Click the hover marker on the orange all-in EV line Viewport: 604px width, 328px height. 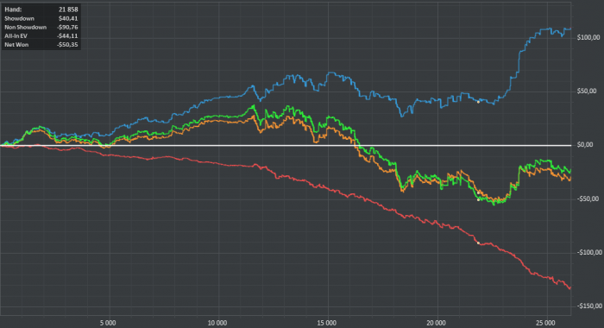tap(478, 192)
